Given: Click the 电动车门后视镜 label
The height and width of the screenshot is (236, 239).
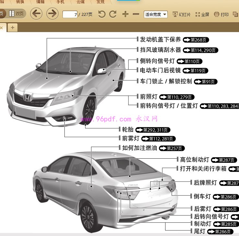Looking at the screenshot, I should (x=160, y=70).
